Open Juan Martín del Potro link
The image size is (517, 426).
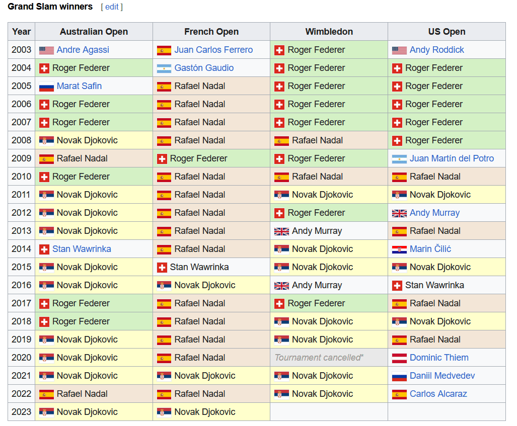coord(452,158)
